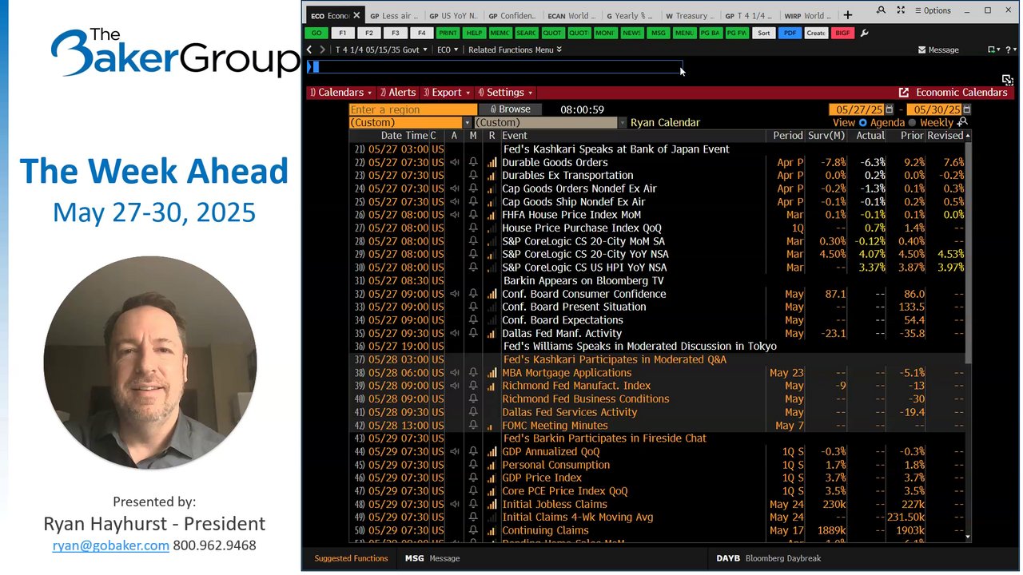The width and height of the screenshot is (1023, 575).
Task: Toggle alert bell for Durables Ex Transportation
Action: 473,176
